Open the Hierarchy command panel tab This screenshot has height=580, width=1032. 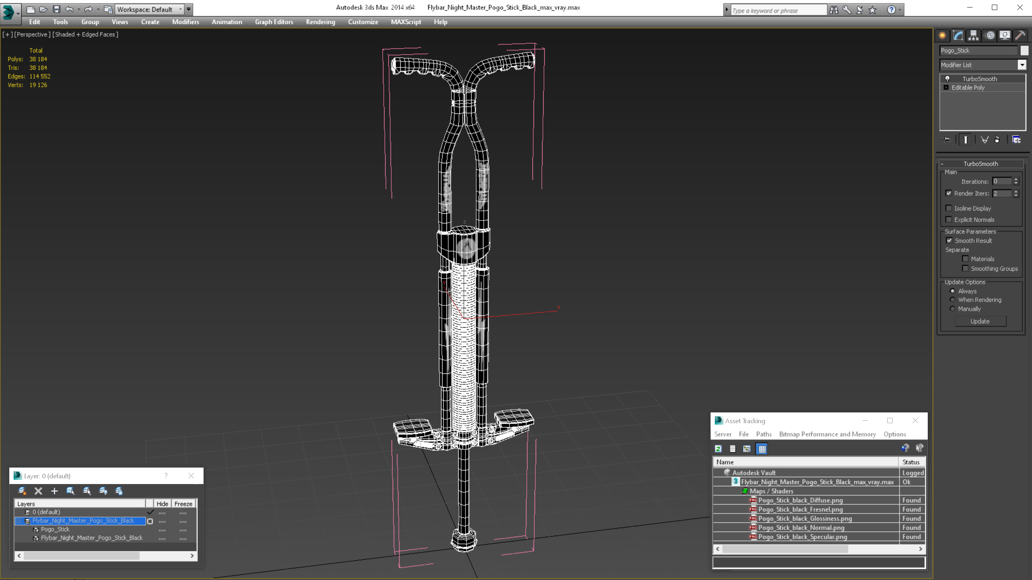click(x=973, y=36)
